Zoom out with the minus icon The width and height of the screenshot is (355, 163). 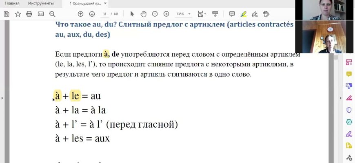point(155,14)
